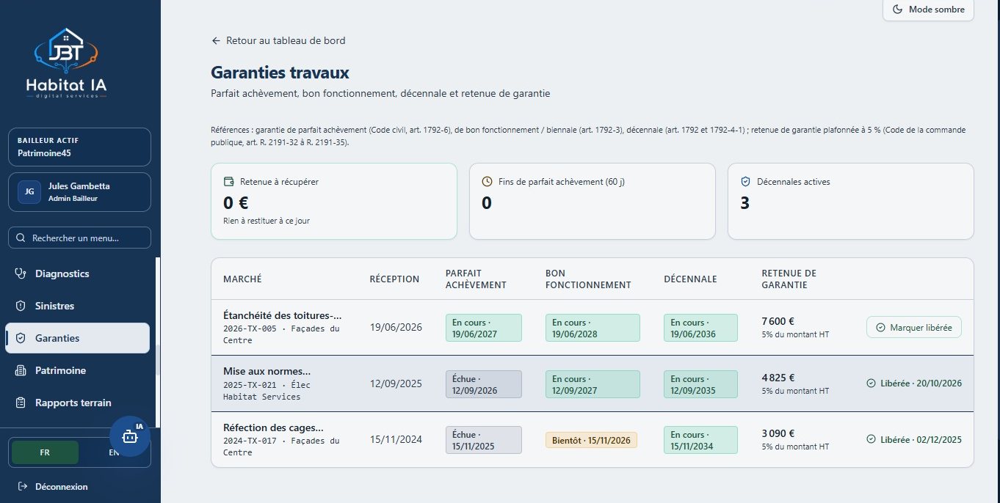Viewport: 1000px width, 503px height.
Task: Open the IA robot assistant bubble
Action: pyautogui.click(x=130, y=436)
